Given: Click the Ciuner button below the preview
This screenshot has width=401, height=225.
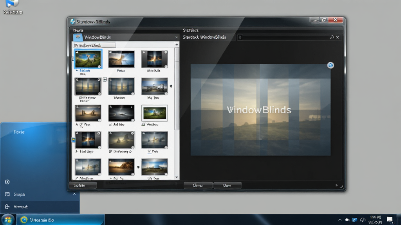Looking at the screenshot, I should click(198, 186).
